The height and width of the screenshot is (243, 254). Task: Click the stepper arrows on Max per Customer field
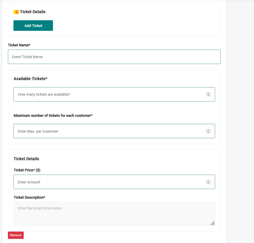click(208, 131)
